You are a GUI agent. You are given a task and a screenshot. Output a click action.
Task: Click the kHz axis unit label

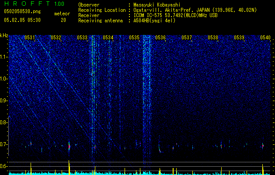click(4, 35)
